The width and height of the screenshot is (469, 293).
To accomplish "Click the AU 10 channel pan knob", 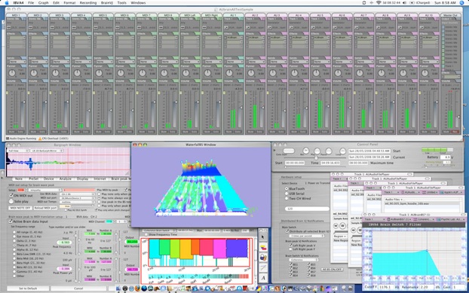I will (x=425, y=73).
